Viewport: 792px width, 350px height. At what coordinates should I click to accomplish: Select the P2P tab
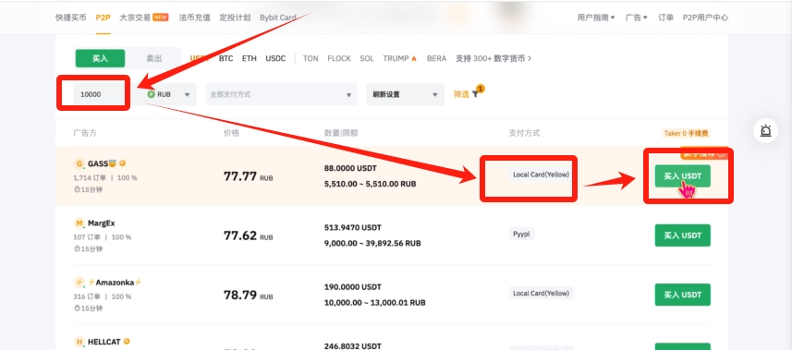103,18
